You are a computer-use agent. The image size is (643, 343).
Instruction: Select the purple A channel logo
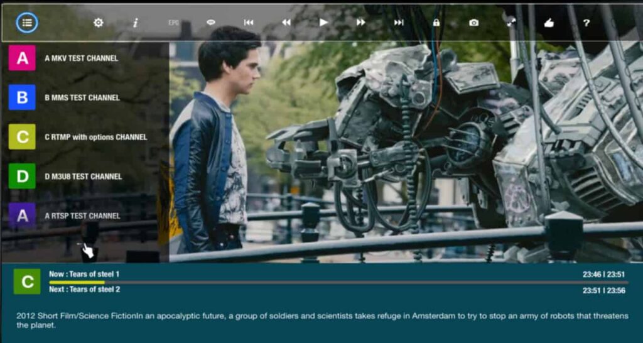22,215
